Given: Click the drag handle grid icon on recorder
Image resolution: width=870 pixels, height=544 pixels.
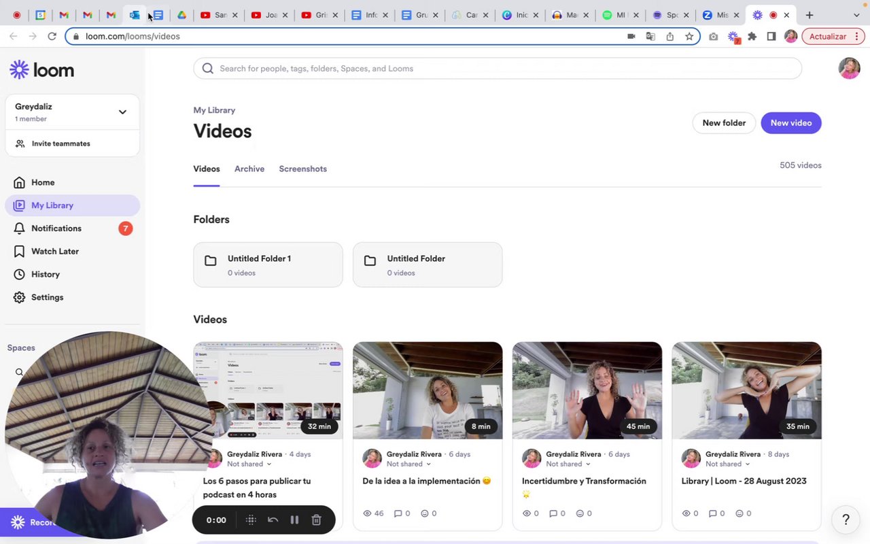Looking at the screenshot, I should point(251,520).
